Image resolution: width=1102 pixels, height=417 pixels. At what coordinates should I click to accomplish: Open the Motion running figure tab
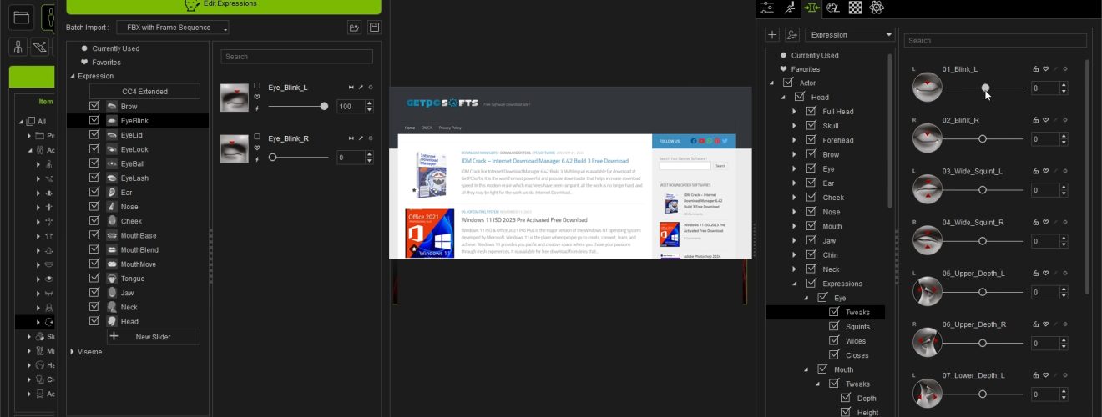[789, 8]
